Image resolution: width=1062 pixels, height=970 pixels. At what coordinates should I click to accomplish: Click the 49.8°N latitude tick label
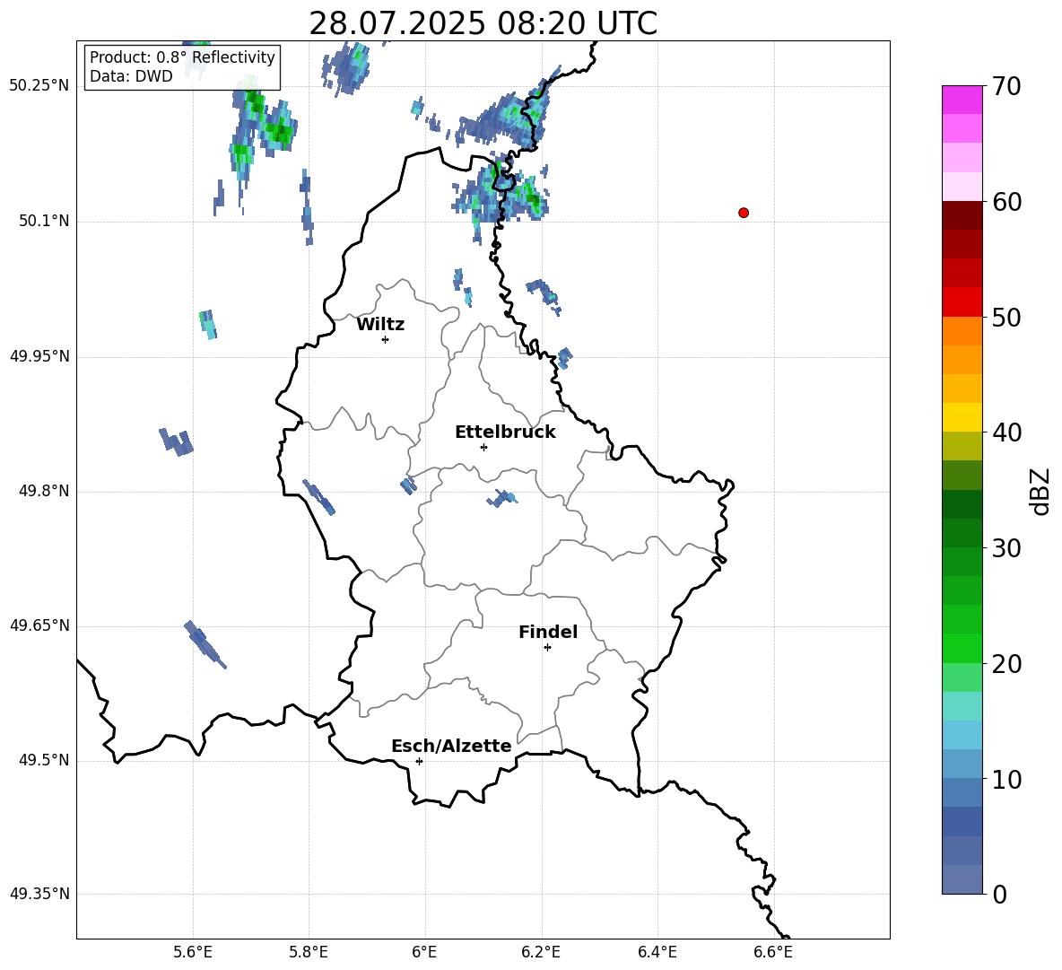click(44, 491)
